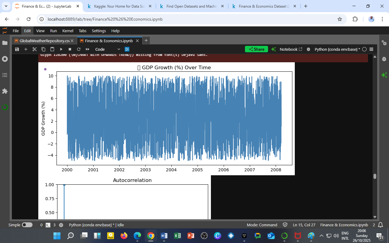This screenshot has width=389, height=243.
Task: Restart the kernel with the circular arrow icon
Action: [x=79, y=49]
